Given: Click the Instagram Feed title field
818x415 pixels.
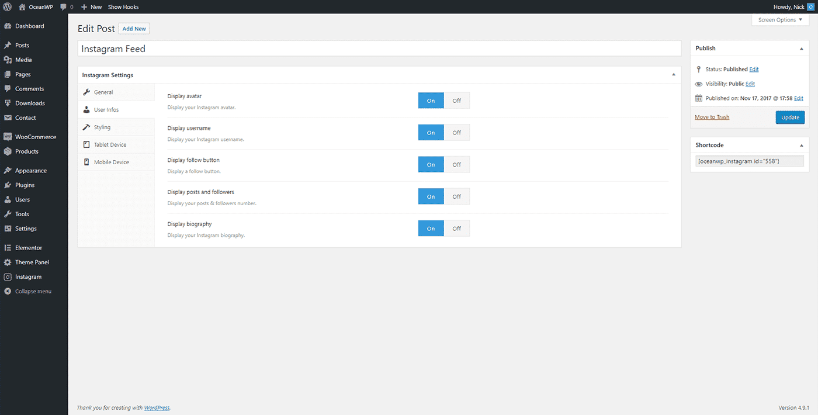Looking at the screenshot, I should coord(379,49).
